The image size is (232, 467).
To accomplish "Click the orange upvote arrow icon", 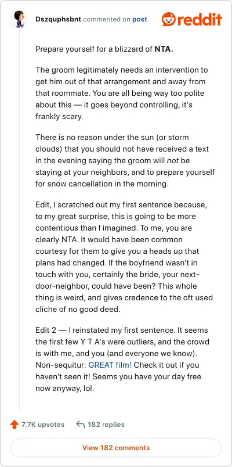I will [14, 425].
